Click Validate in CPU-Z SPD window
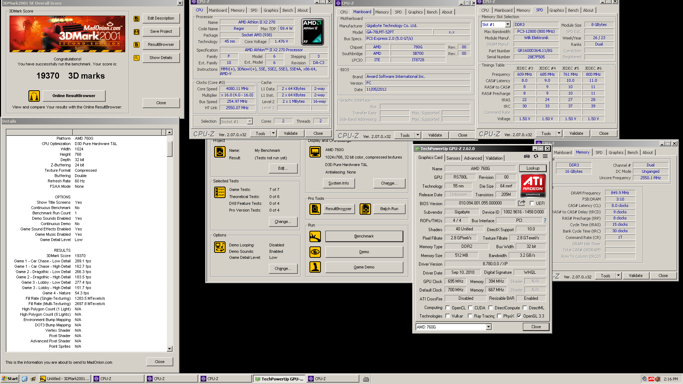The image size is (683, 384). click(576, 134)
